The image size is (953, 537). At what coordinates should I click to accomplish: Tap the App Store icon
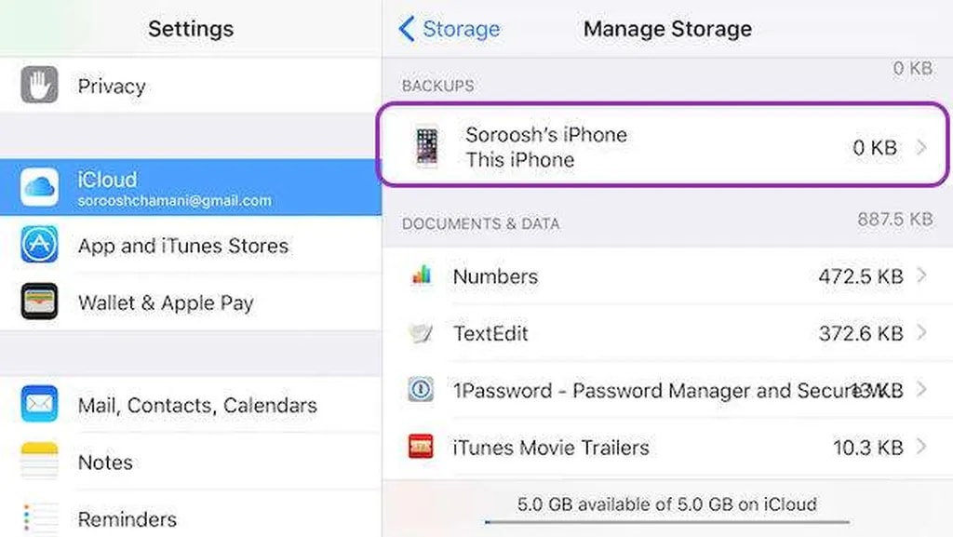point(39,246)
